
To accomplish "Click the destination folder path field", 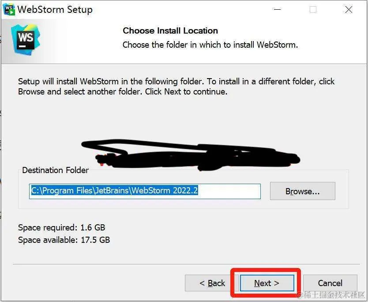I will point(145,191).
